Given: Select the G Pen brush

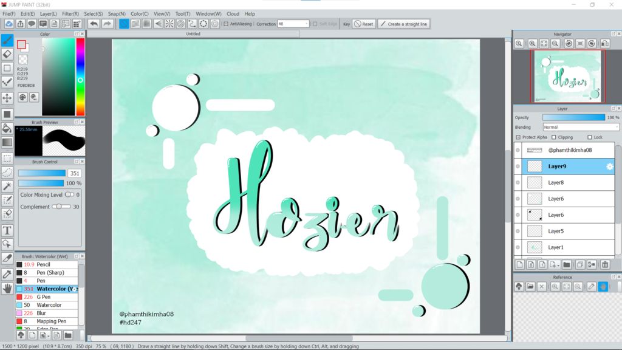Looking at the screenshot, I should click(x=47, y=297).
